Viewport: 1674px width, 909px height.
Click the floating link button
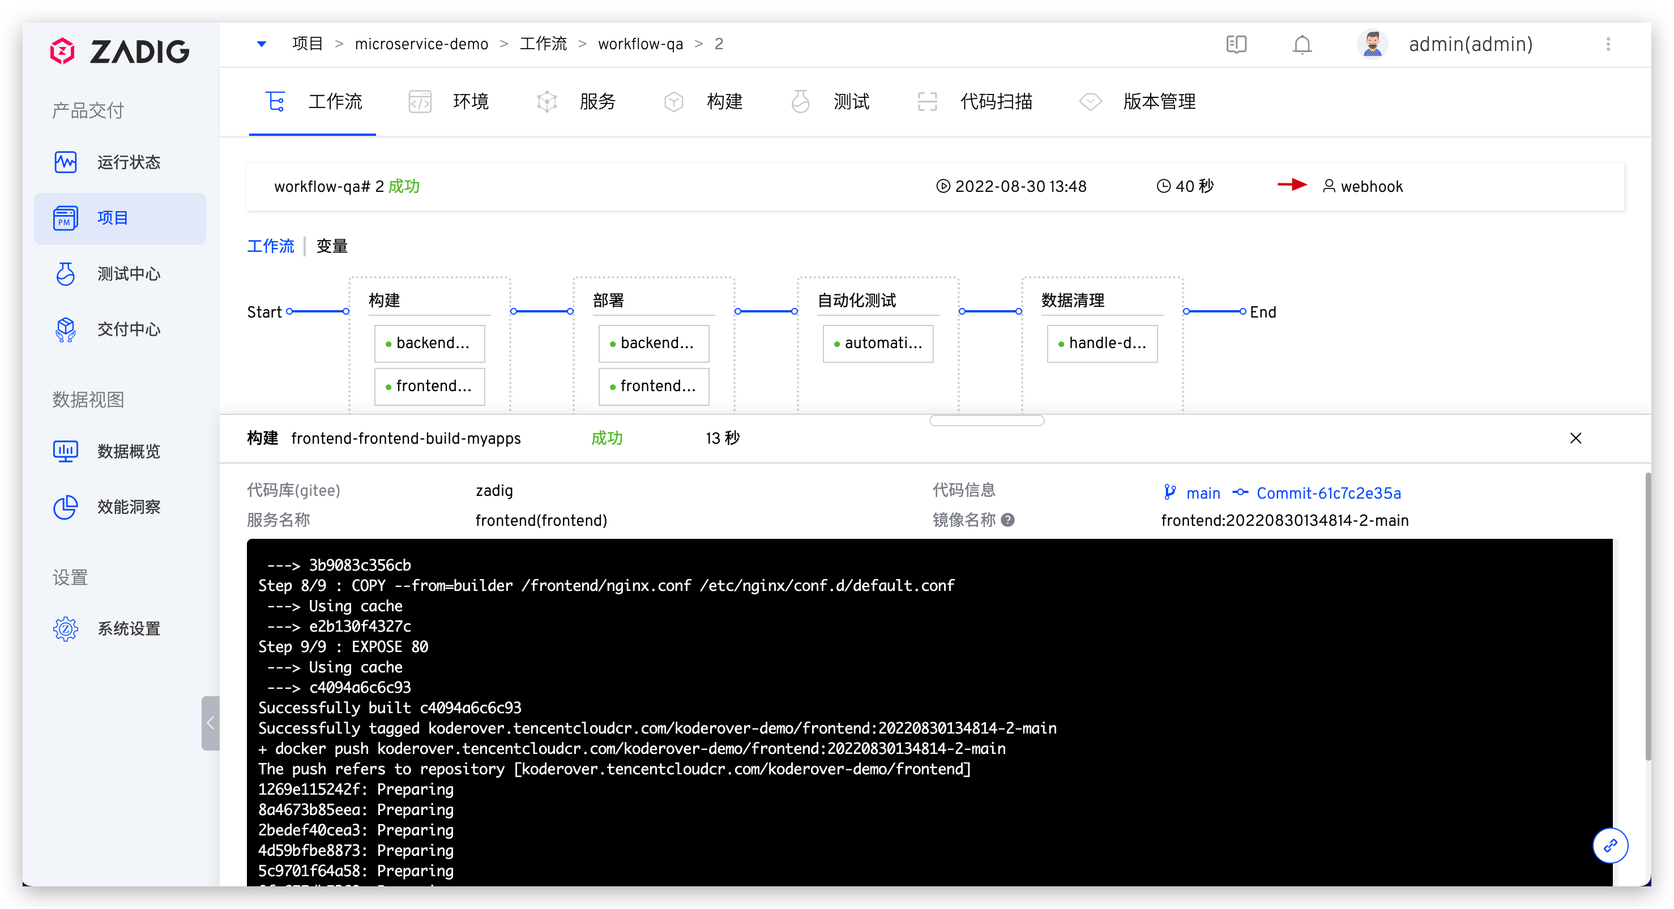[1609, 844]
